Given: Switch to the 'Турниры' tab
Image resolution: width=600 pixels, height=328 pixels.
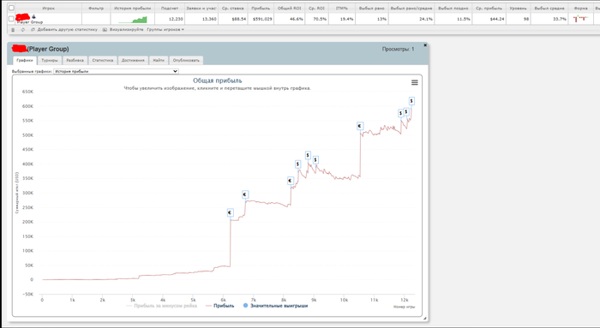Looking at the screenshot, I should coord(50,61).
